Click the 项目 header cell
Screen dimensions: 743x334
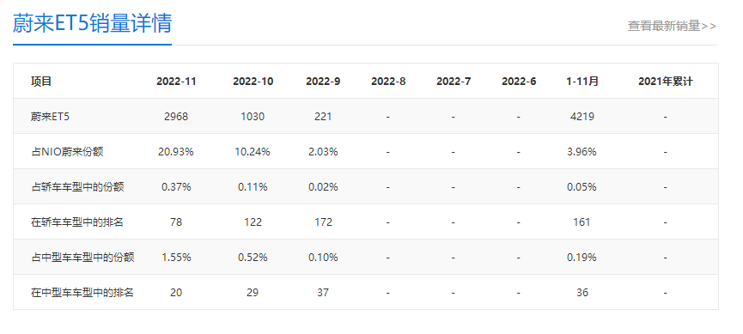click(41, 82)
